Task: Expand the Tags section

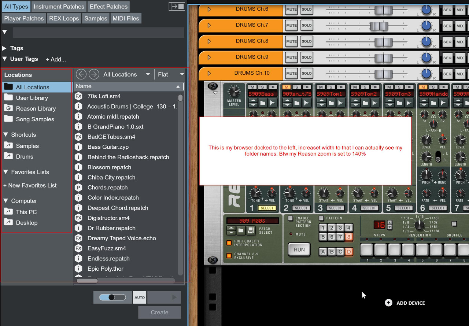Action: coord(4,48)
